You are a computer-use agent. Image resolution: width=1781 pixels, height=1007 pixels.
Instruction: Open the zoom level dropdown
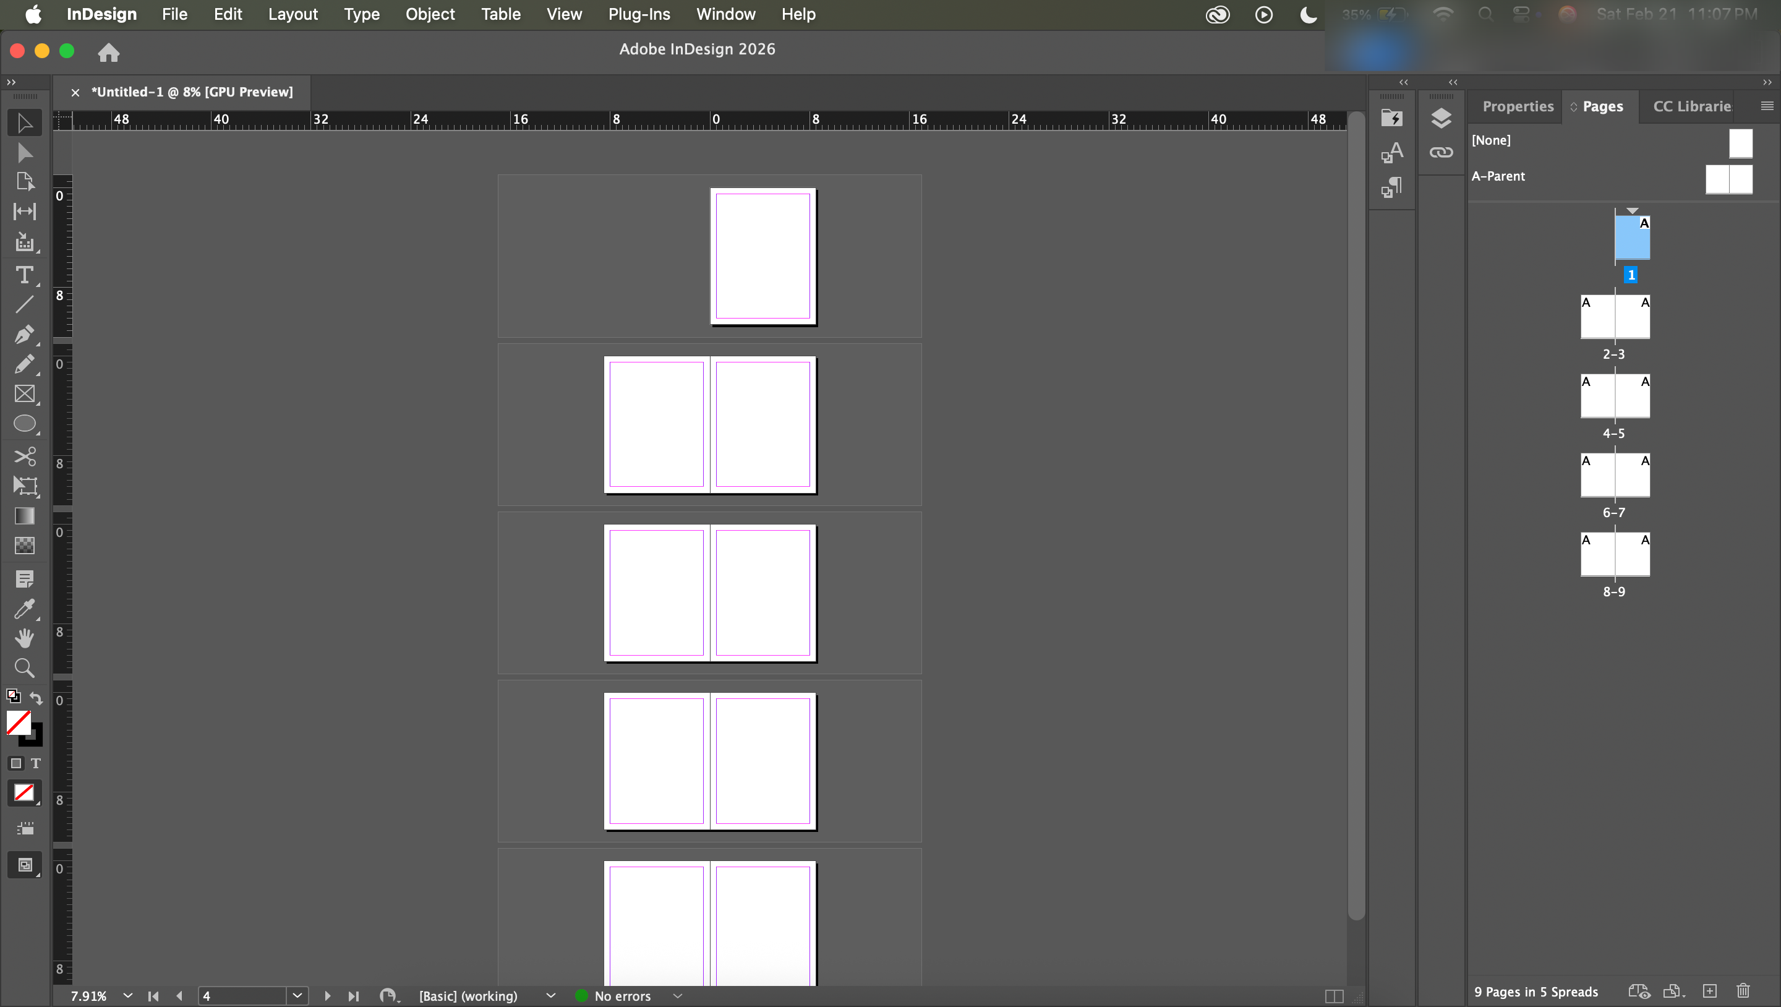coord(128,996)
